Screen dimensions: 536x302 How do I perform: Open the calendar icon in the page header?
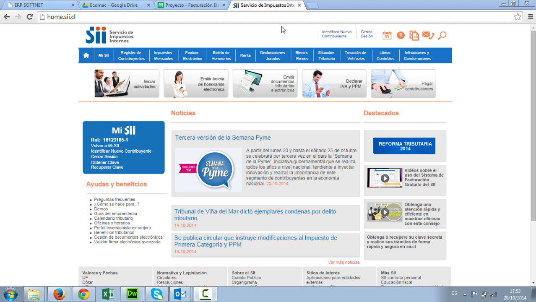(x=387, y=36)
